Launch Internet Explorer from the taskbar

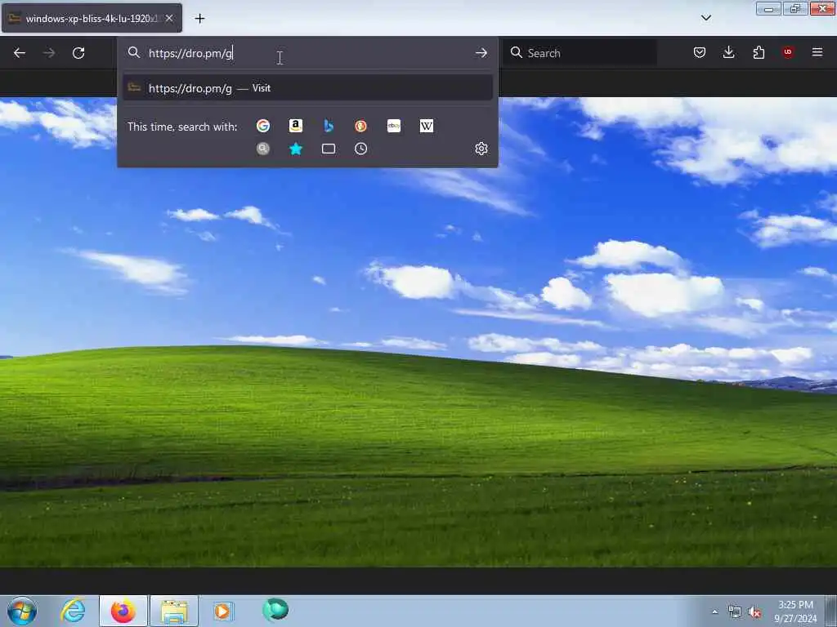pyautogui.click(x=73, y=611)
